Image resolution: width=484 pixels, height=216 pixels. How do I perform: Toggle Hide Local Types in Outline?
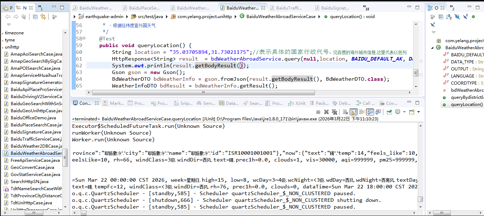point(433,24)
